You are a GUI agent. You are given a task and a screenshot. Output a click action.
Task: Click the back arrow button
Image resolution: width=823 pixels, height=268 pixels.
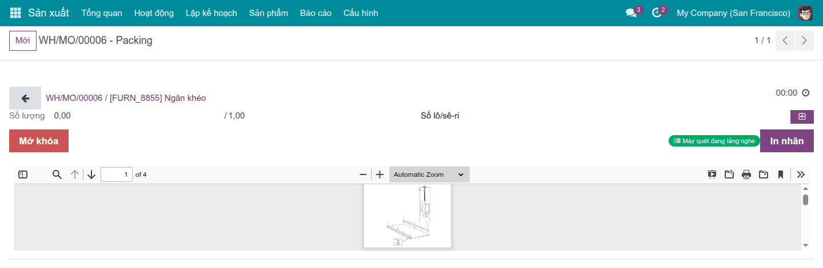coord(25,98)
